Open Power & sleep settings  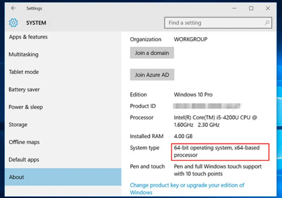26,107
